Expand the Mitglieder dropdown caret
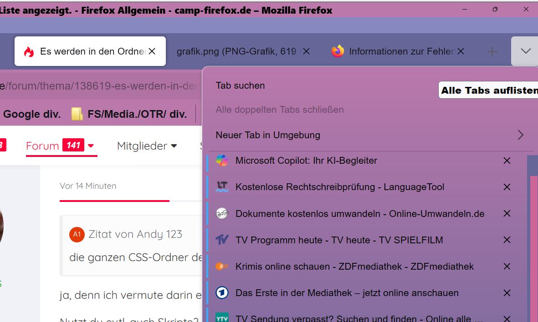Viewport: 538px width, 322px height. click(x=174, y=146)
